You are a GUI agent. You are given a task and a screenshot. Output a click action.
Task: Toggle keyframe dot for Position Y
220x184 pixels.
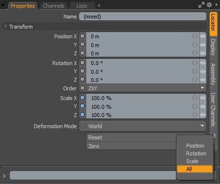(82, 44)
